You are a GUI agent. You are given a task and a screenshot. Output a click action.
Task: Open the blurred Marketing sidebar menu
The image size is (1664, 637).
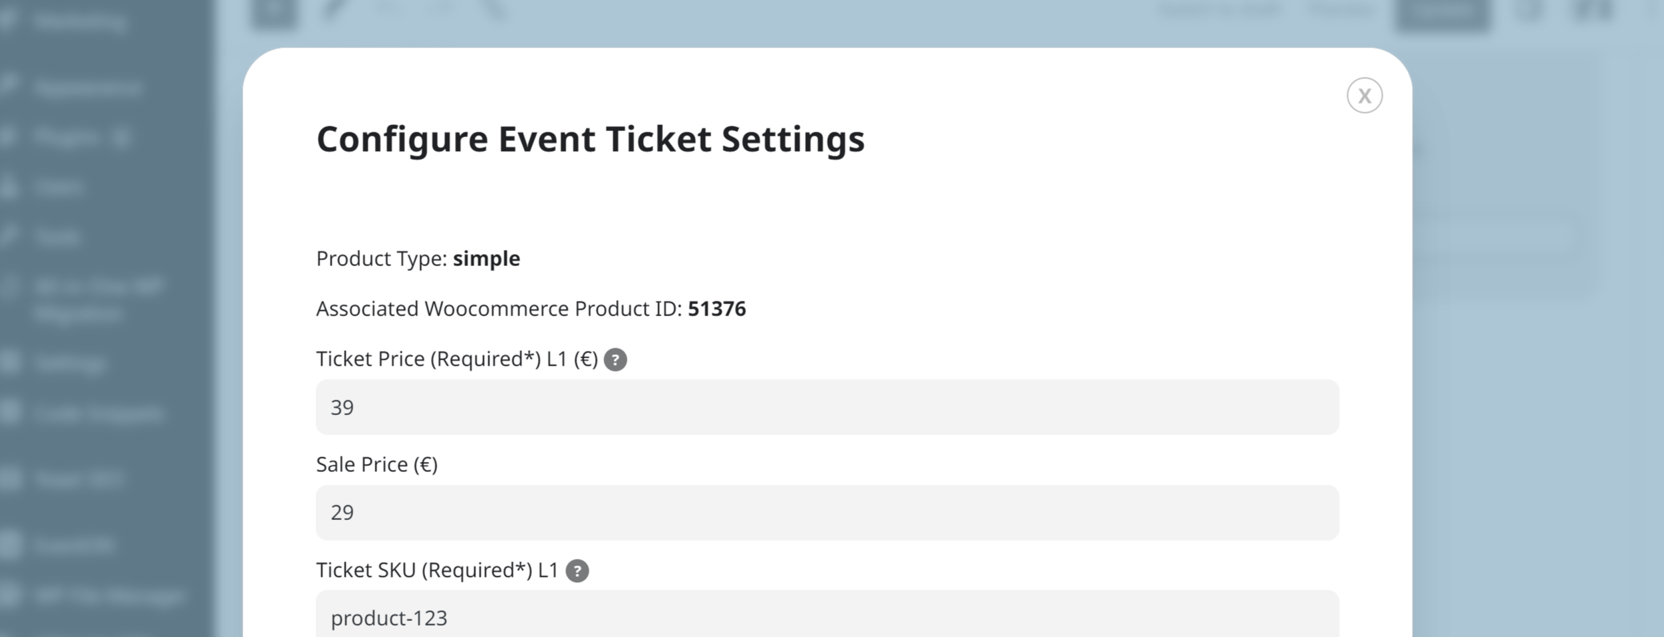[x=80, y=21]
